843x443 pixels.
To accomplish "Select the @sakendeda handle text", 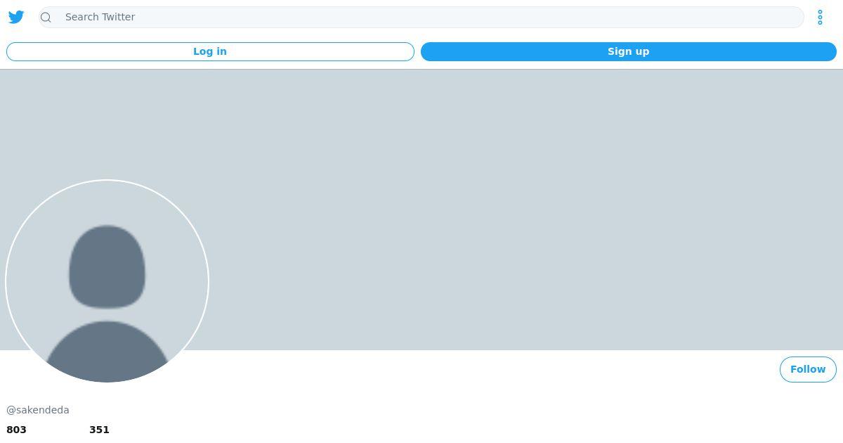I will pos(38,410).
